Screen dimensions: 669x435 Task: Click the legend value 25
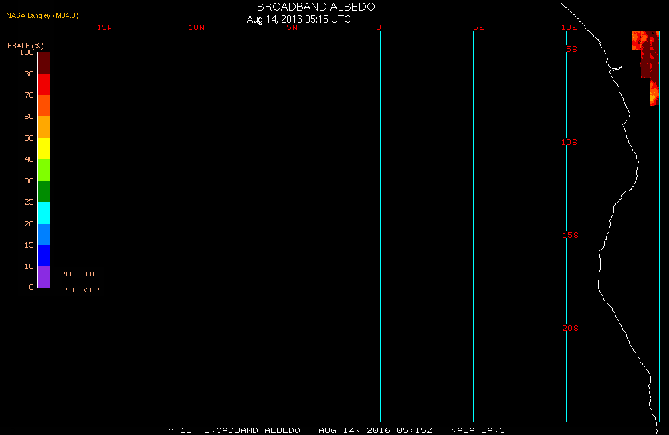point(29,202)
